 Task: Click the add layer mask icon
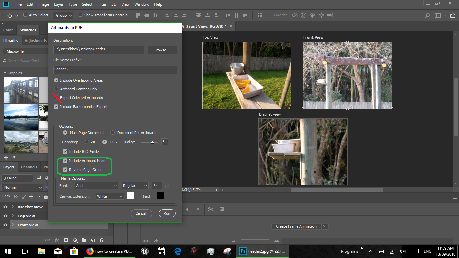click(x=66, y=240)
